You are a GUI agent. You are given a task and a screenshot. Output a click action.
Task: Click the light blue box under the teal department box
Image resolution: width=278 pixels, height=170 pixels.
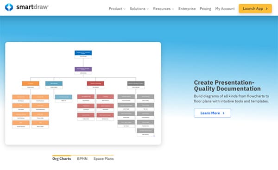click(x=63, y=97)
